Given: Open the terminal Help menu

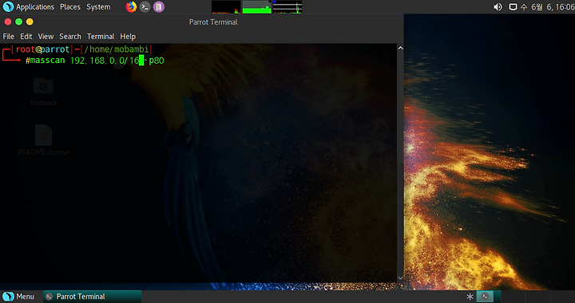Looking at the screenshot, I should click(x=128, y=36).
